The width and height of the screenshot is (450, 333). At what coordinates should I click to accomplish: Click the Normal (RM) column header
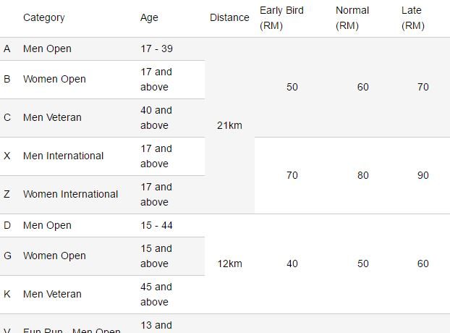(352, 18)
